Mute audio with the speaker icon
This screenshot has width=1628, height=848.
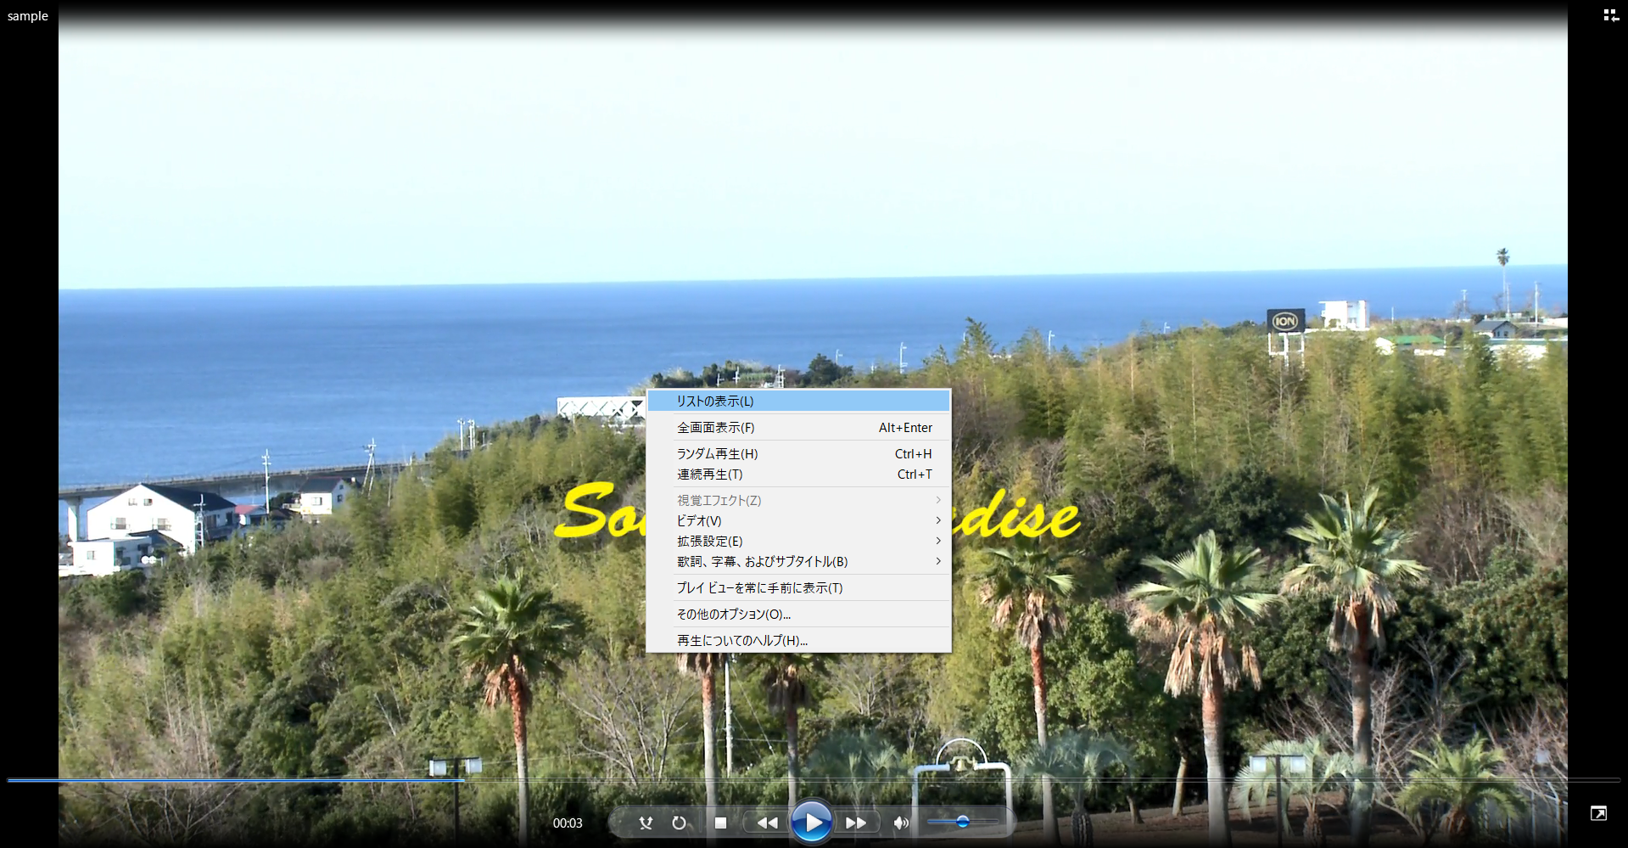pyautogui.click(x=901, y=823)
